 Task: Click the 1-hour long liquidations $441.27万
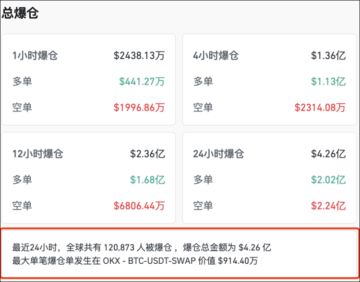click(x=142, y=82)
